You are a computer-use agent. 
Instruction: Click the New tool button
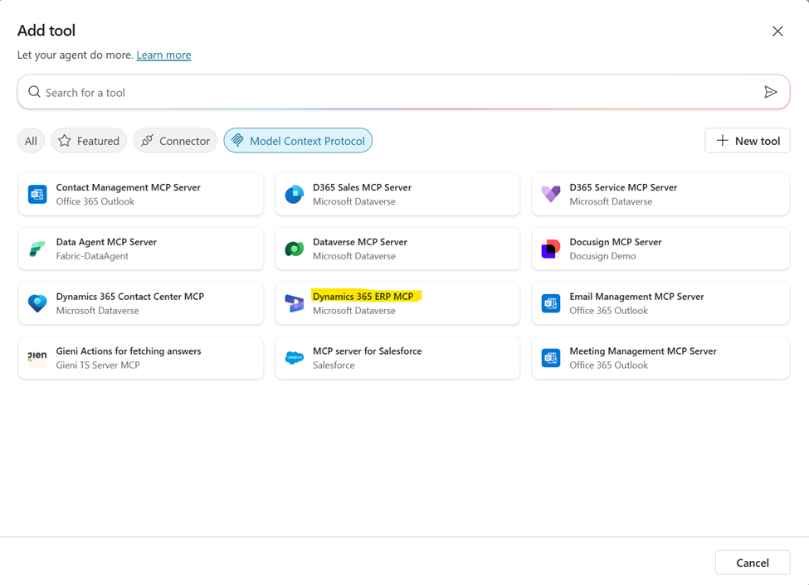tap(748, 141)
